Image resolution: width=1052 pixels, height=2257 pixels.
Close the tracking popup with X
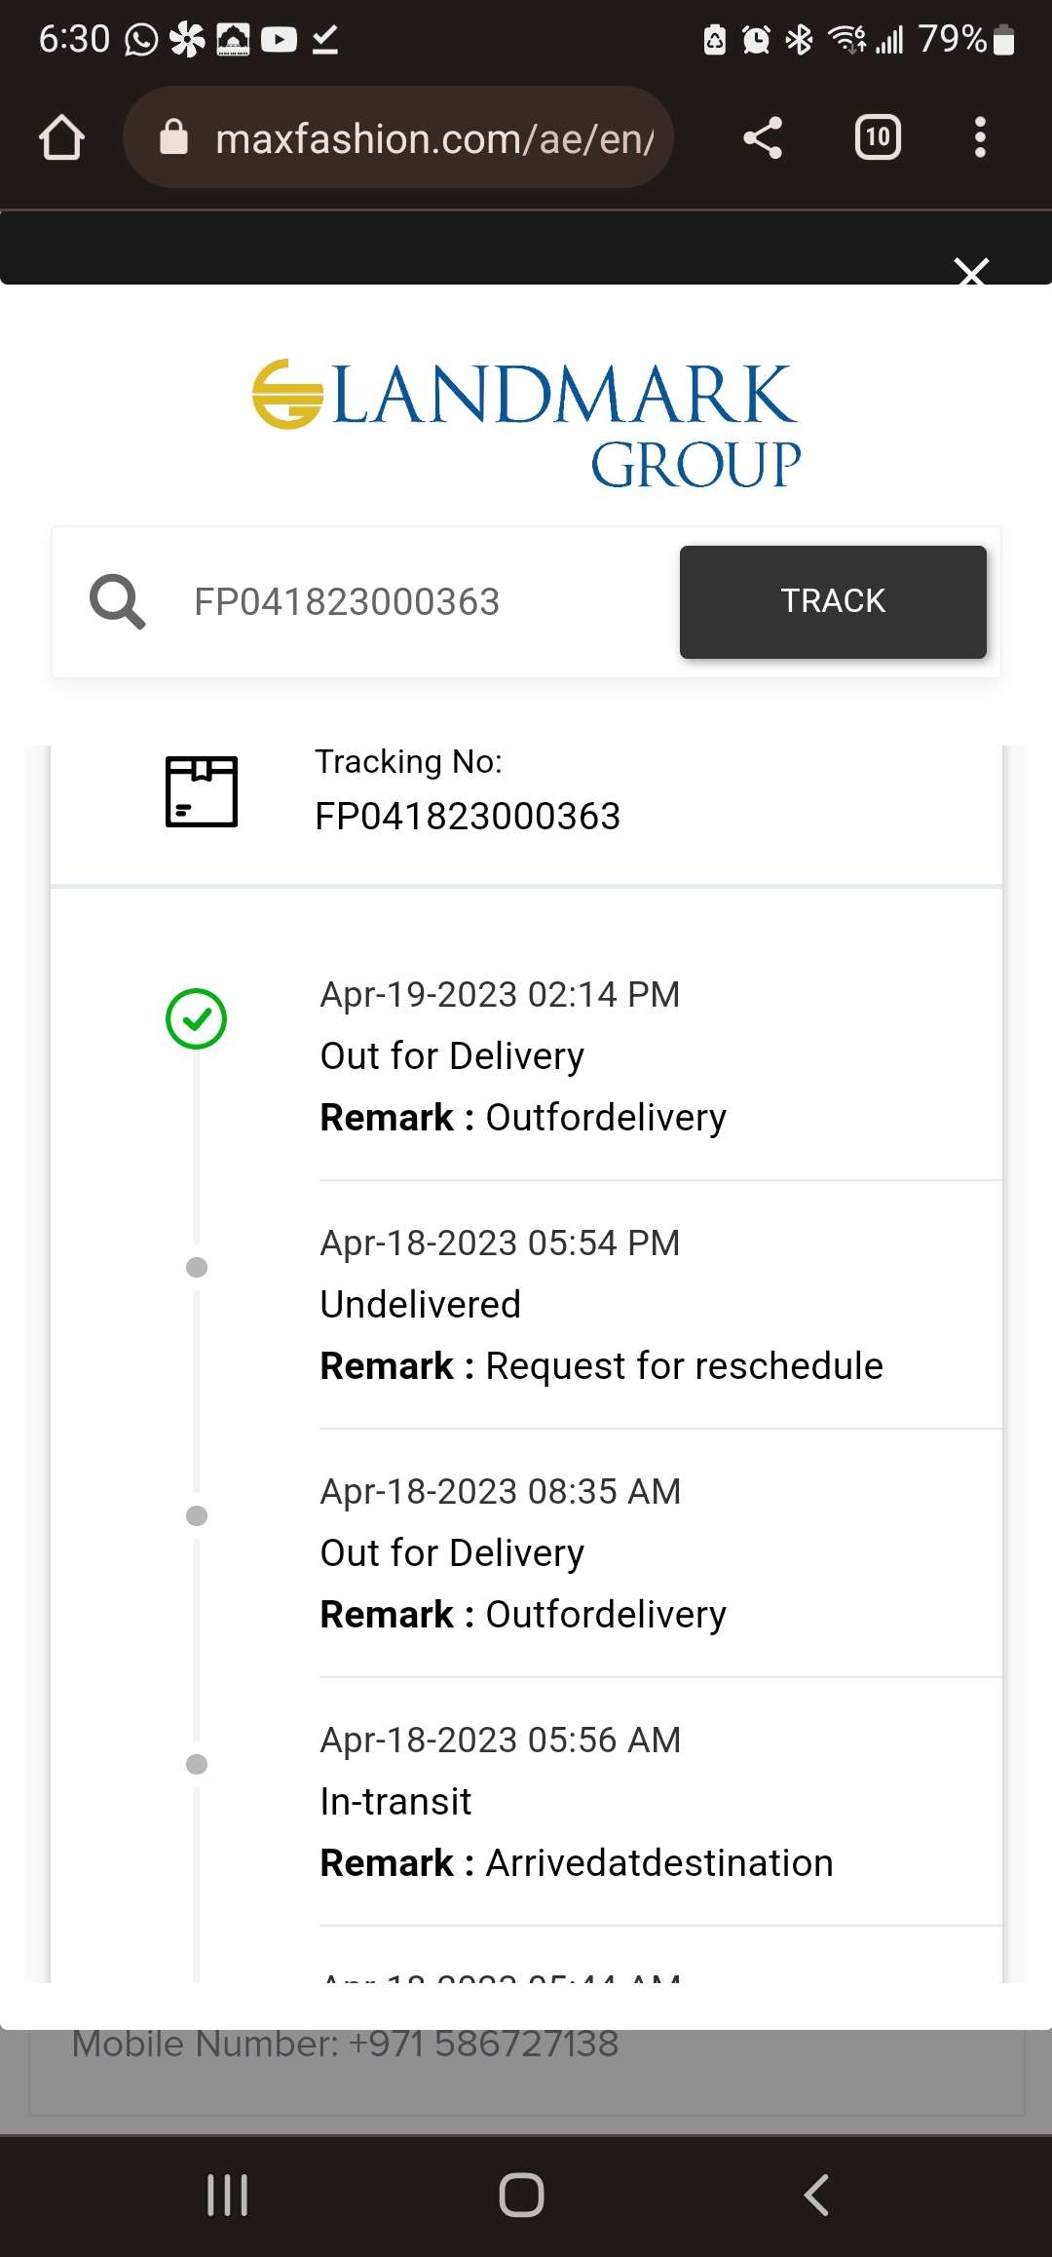(x=971, y=271)
